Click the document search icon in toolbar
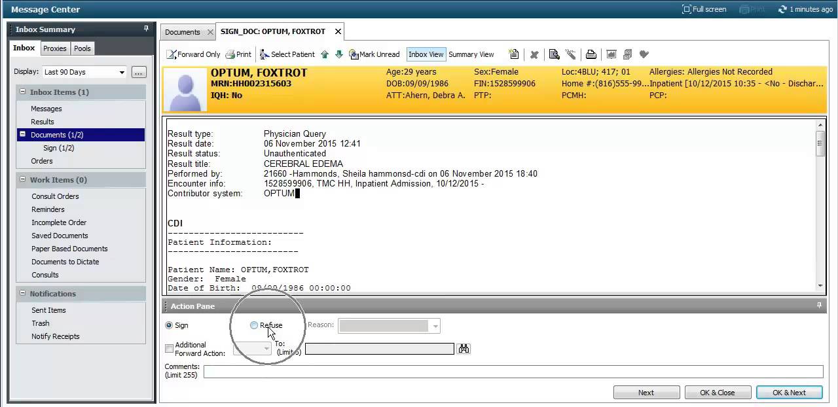The height and width of the screenshot is (407, 838). point(554,54)
